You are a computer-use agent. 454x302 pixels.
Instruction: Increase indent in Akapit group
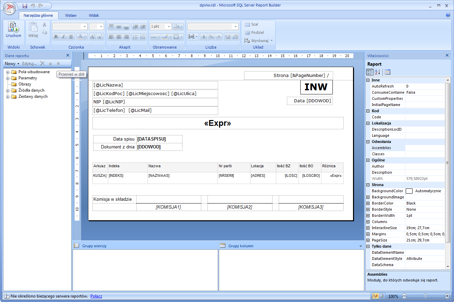(x=143, y=26)
